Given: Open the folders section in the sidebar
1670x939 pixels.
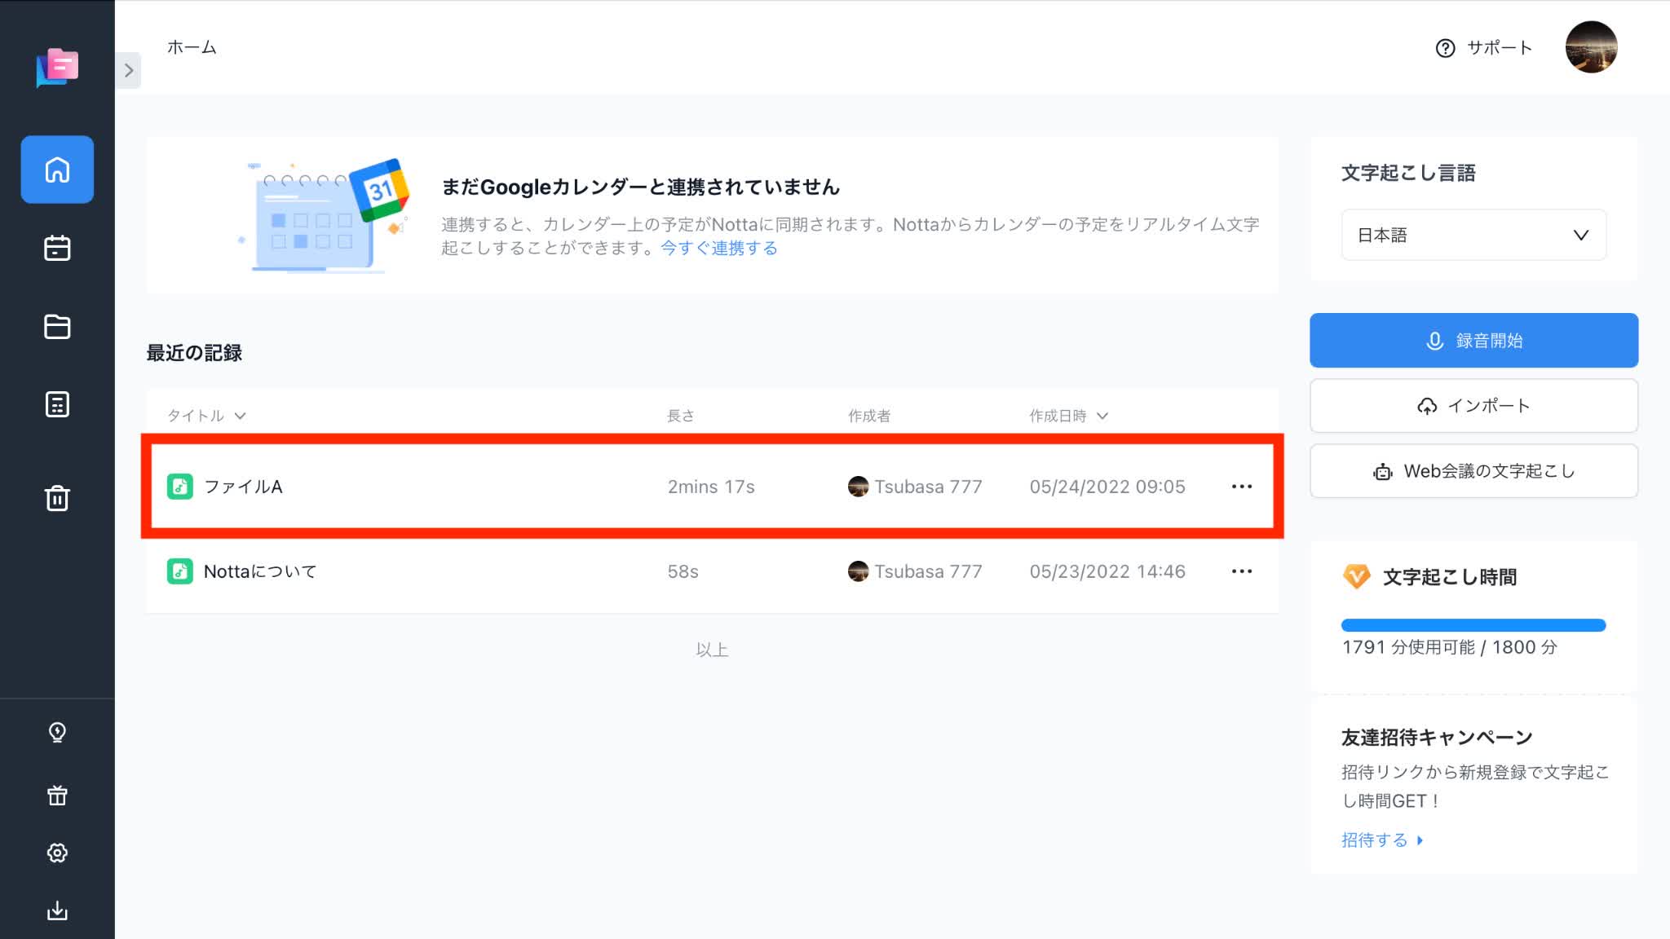Looking at the screenshot, I should point(57,327).
